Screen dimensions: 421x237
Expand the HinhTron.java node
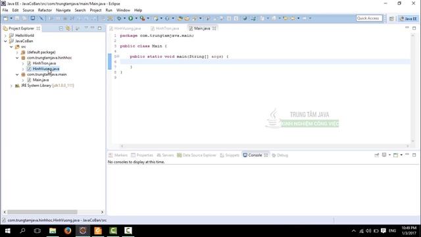23,63
